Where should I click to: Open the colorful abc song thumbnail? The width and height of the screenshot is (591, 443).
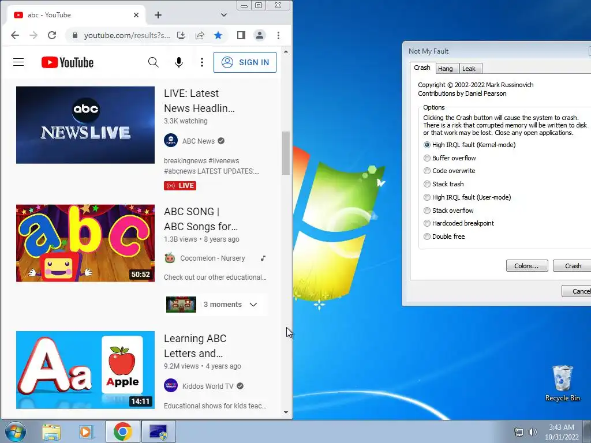pyautogui.click(x=85, y=243)
